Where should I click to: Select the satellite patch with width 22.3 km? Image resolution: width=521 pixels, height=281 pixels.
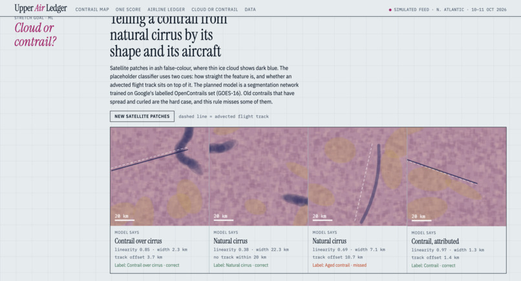(259, 176)
